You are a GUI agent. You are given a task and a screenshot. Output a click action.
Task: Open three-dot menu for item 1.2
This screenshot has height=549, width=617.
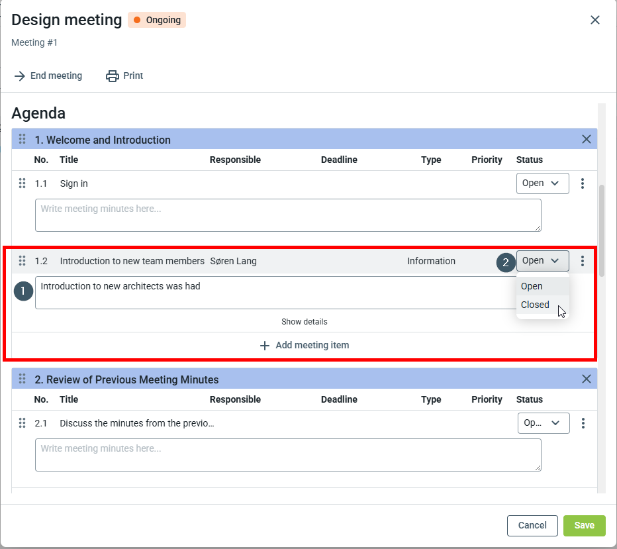click(x=583, y=261)
